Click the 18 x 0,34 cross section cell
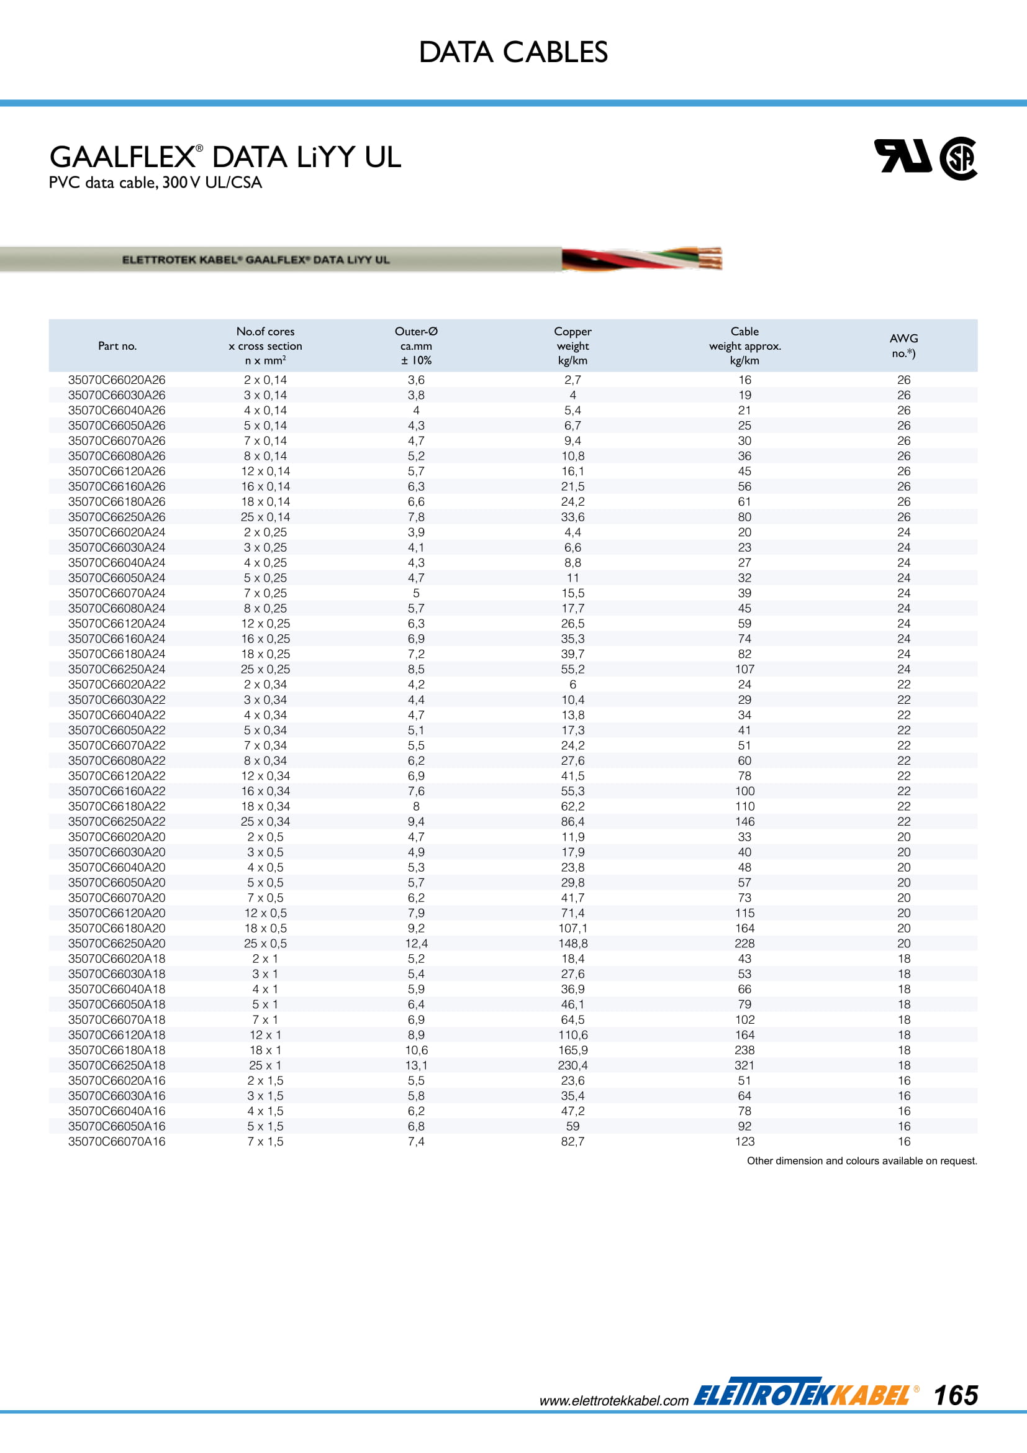The image size is (1027, 1453). 266,806
